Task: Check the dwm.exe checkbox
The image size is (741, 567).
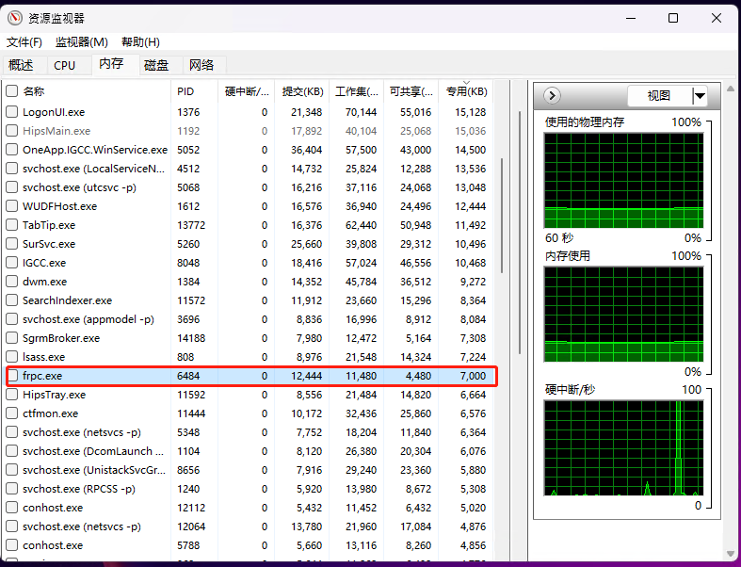Action: click(x=12, y=282)
